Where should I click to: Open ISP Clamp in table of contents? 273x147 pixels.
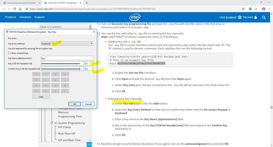[64, 127]
